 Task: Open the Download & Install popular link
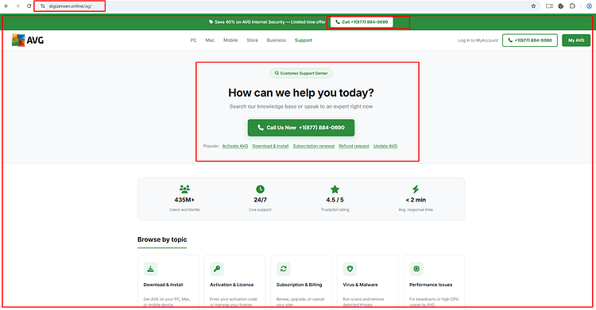point(270,146)
